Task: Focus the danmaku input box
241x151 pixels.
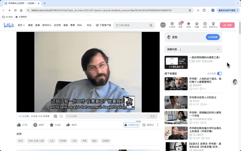Action: pyautogui.click(x=106, y=116)
